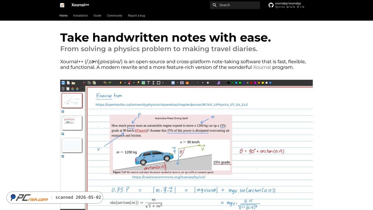Select the Highlighter tool icon
The width and height of the screenshot is (373, 210).
click(138, 83)
